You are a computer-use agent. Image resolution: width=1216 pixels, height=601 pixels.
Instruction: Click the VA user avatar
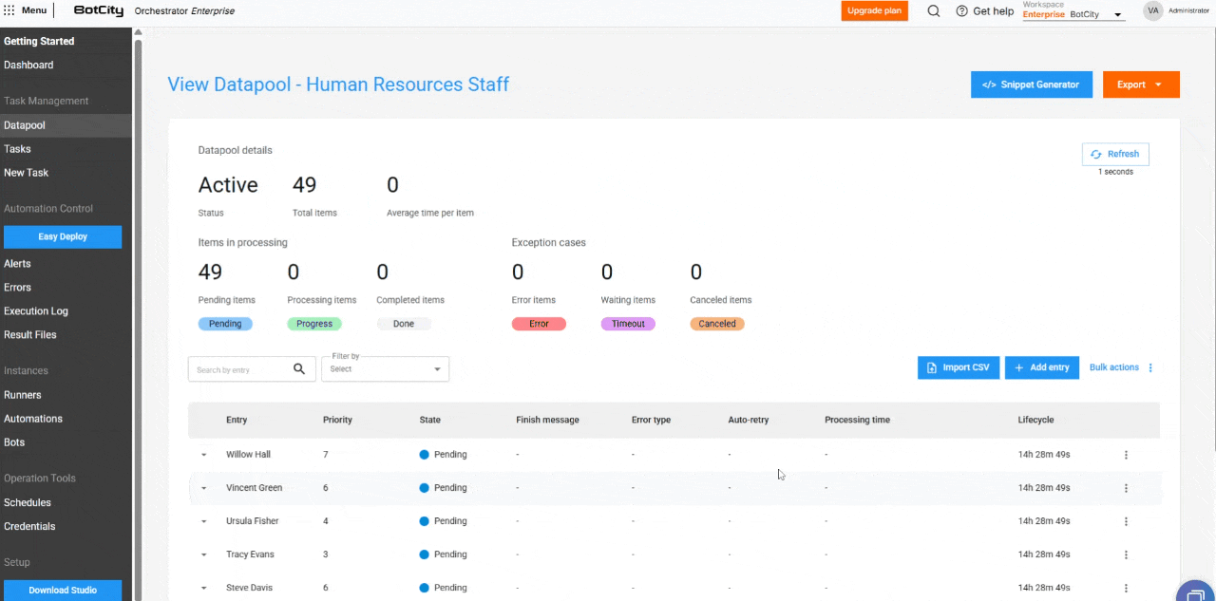point(1152,10)
